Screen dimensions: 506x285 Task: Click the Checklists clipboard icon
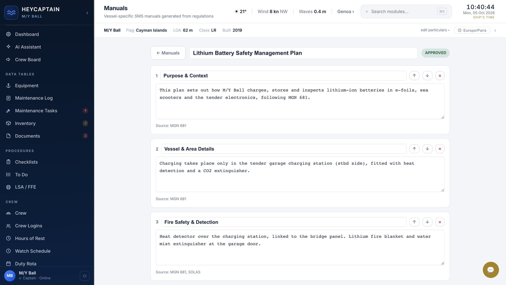pyautogui.click(x=9, y=162)
